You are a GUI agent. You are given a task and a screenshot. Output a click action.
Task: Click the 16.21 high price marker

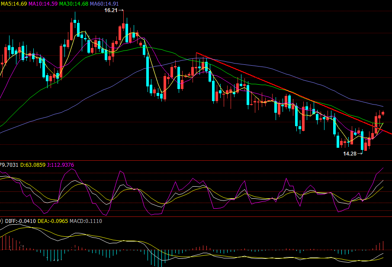coord(111,10)
